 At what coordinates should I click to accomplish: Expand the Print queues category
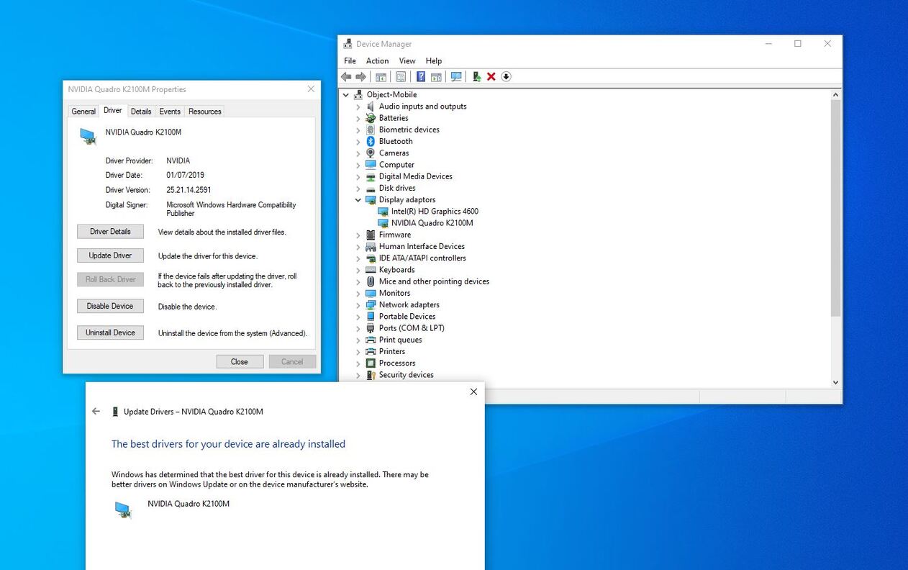[x=358, y=340]
